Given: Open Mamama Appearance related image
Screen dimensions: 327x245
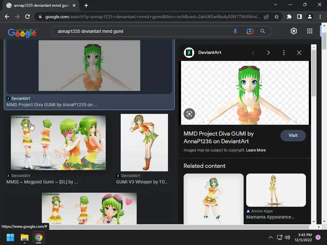Looking at the screenshot, I should tap(276, 190).
